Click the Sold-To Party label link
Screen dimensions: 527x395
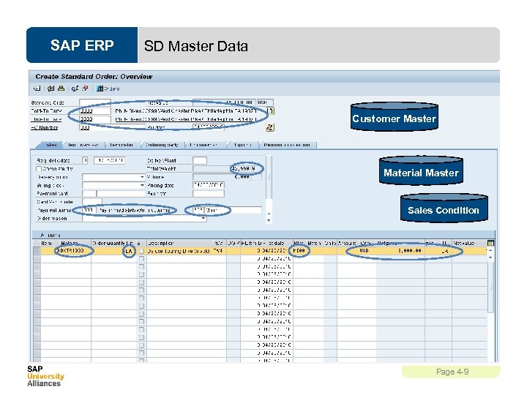click(x=46, y=111)
